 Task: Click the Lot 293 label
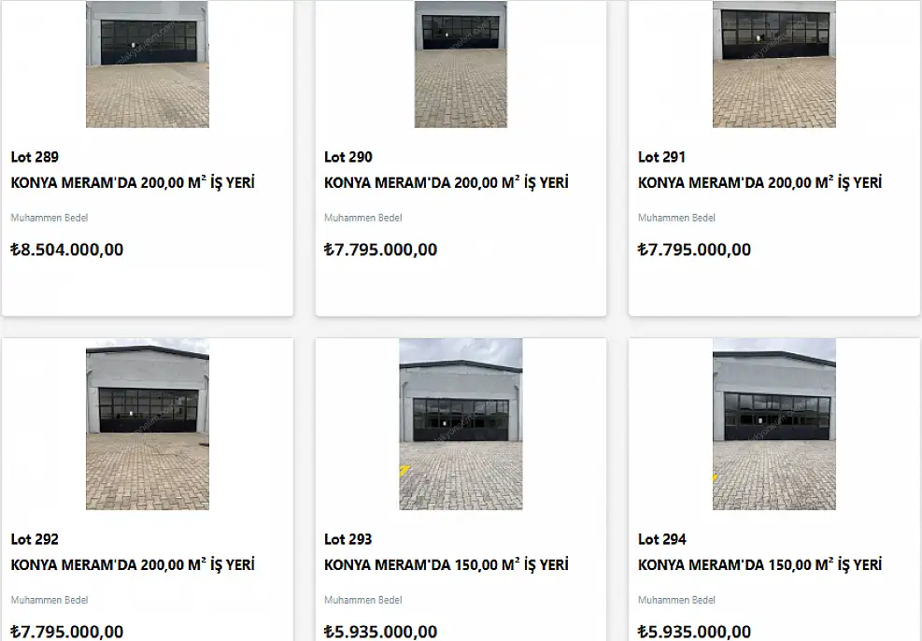point(348,539)
